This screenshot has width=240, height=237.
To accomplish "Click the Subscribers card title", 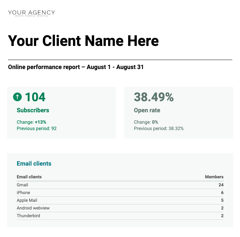I will click(33, 110).
